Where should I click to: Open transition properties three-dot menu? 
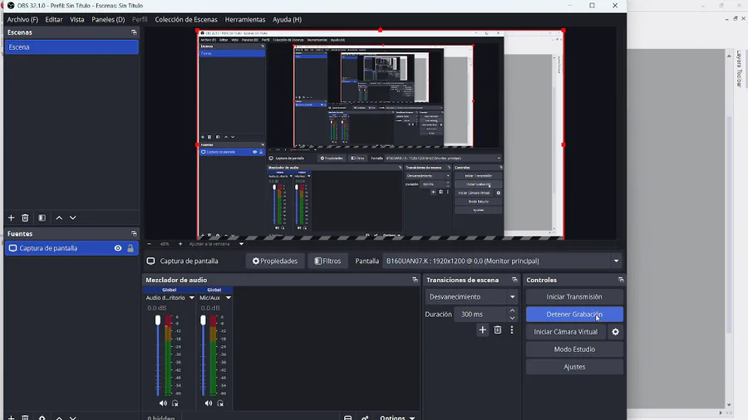(512, 330)
